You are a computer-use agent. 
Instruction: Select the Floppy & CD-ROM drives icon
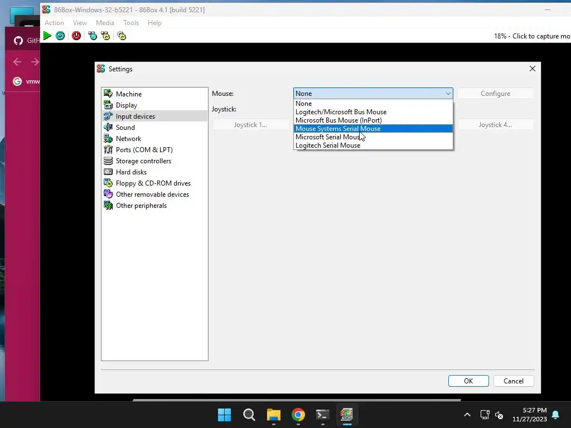pos(108,183)
